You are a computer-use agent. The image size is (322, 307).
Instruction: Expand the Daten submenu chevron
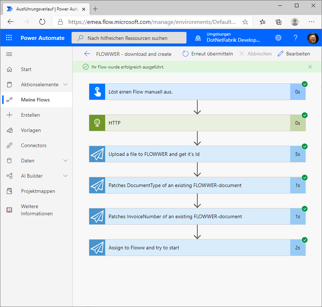point(65,161)
